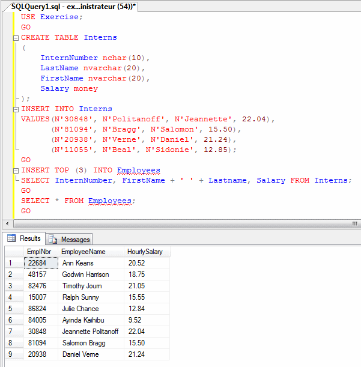Screen dimensions: 361x367
Task: Click 'SELECT * FROM Employees;' line
Action: [78, 201]
